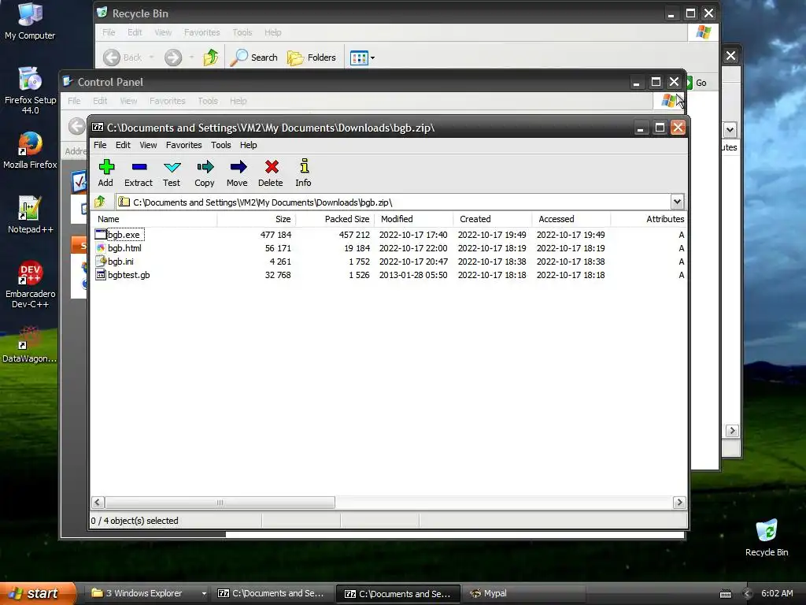The height and width of the screenshot is (605, 806).
Task: Open the 7-Zip Favorites menu
Action: [x=183, y=145]
